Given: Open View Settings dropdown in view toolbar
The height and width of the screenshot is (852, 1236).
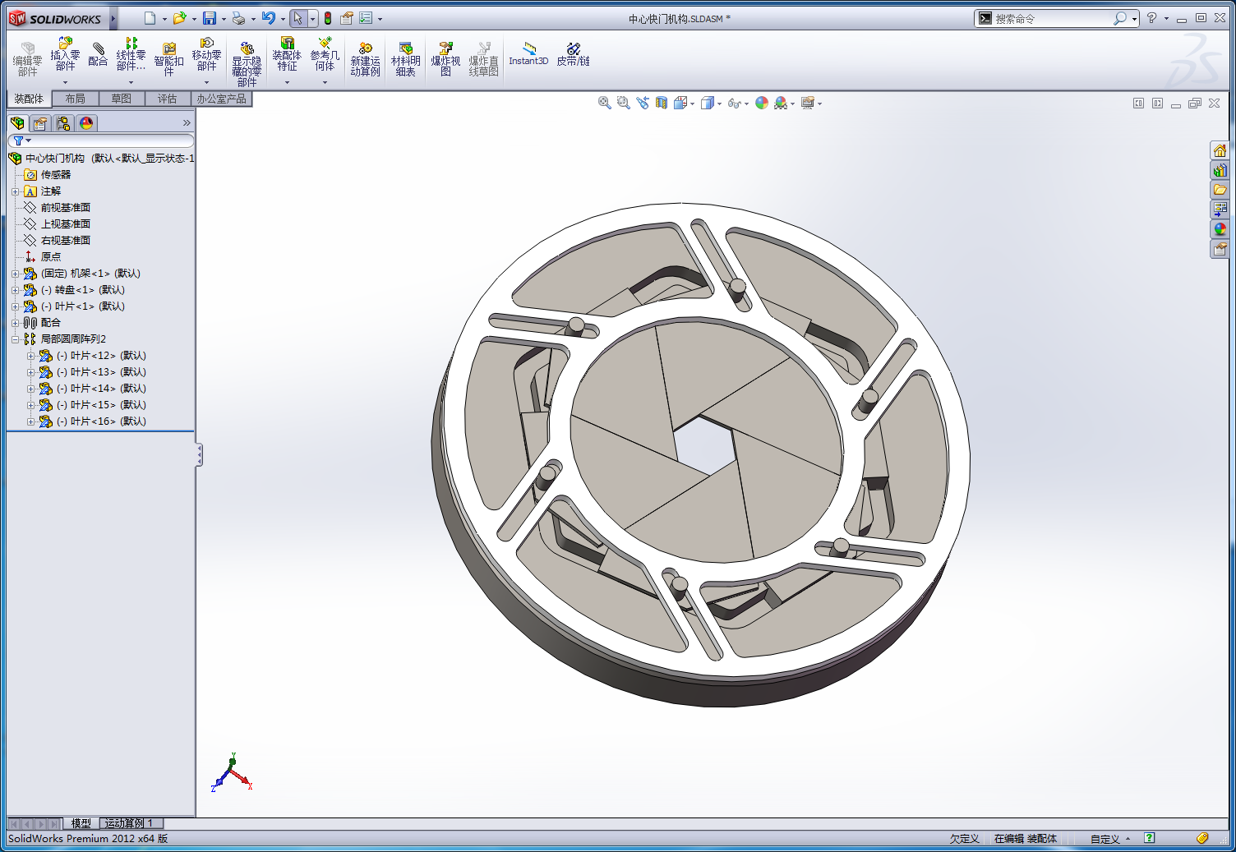Looking at the screenshot, I should tap(819, 104).
